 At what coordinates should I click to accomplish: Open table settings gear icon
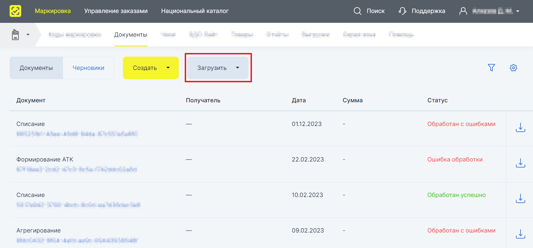point(514,68)
